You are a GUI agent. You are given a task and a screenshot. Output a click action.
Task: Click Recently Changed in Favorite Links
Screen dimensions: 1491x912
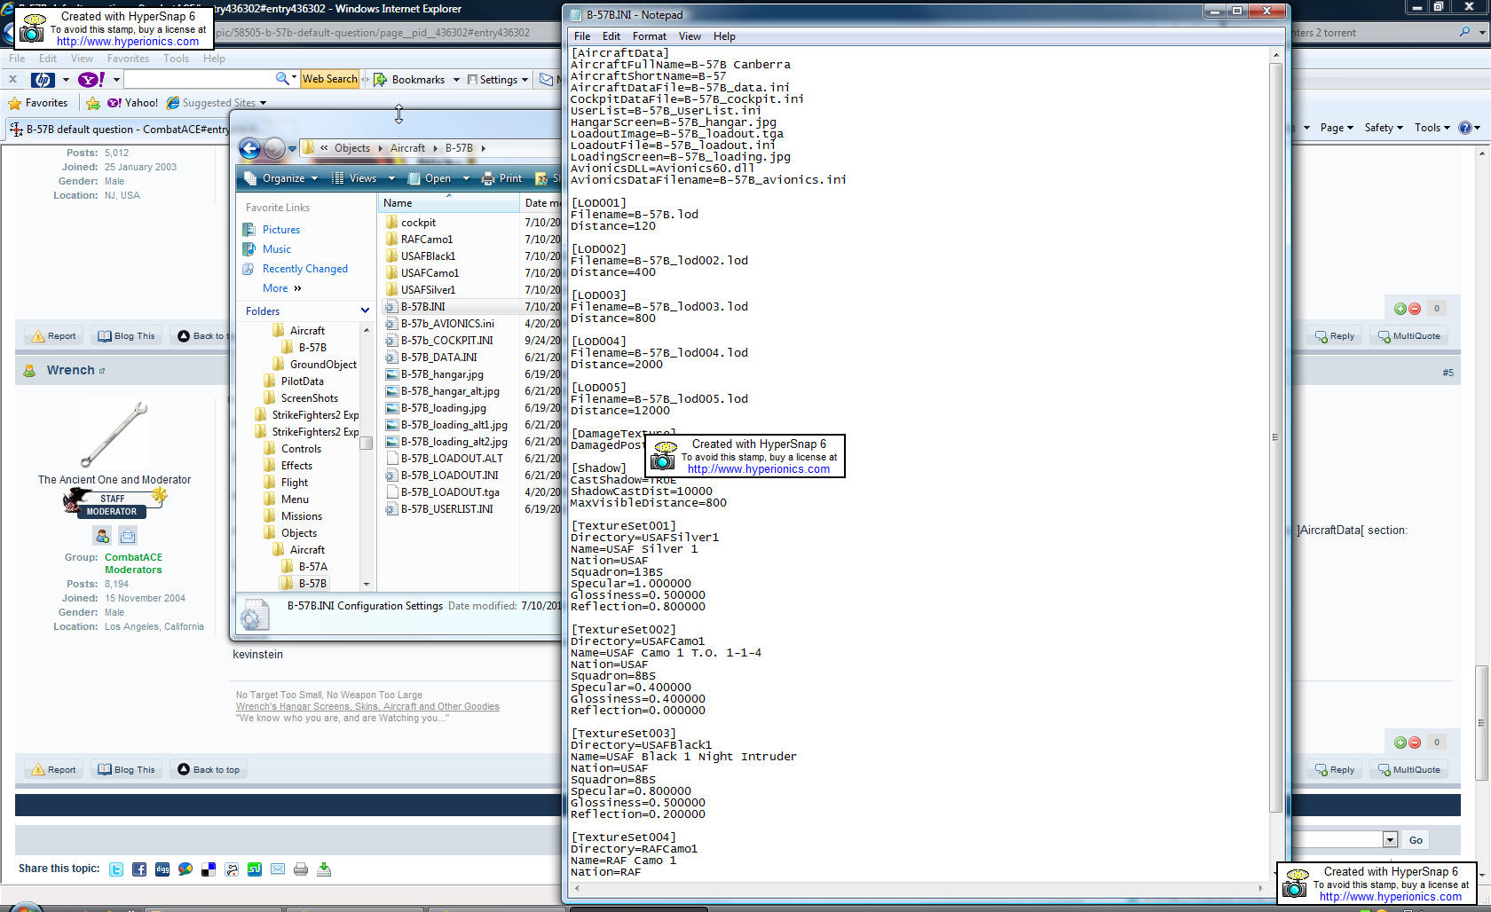(x=304, y=269)
